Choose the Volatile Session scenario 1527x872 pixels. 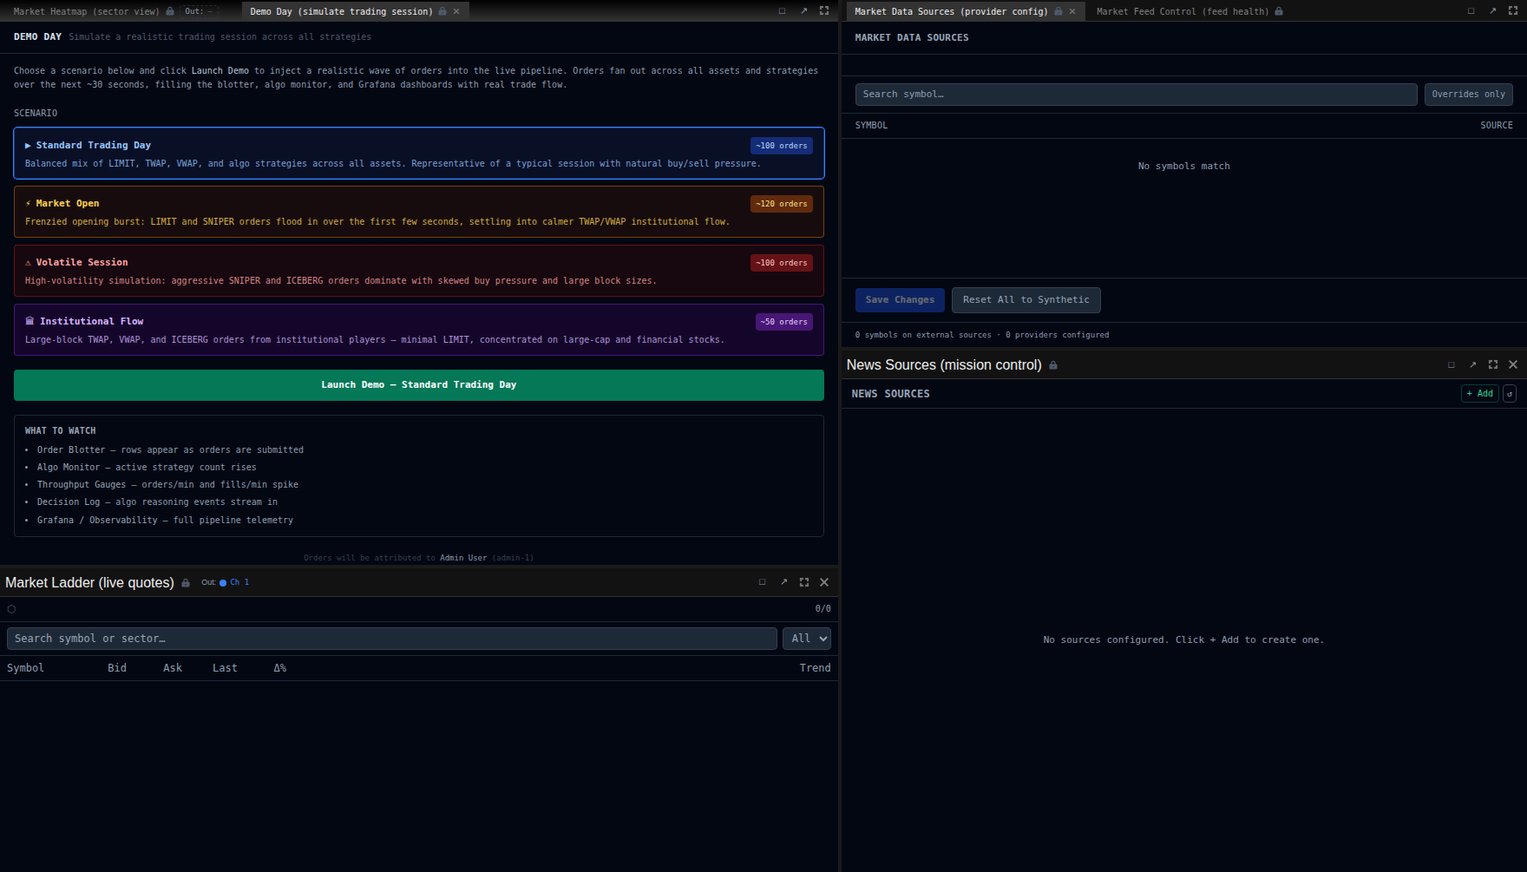click(x=419, y=271)
